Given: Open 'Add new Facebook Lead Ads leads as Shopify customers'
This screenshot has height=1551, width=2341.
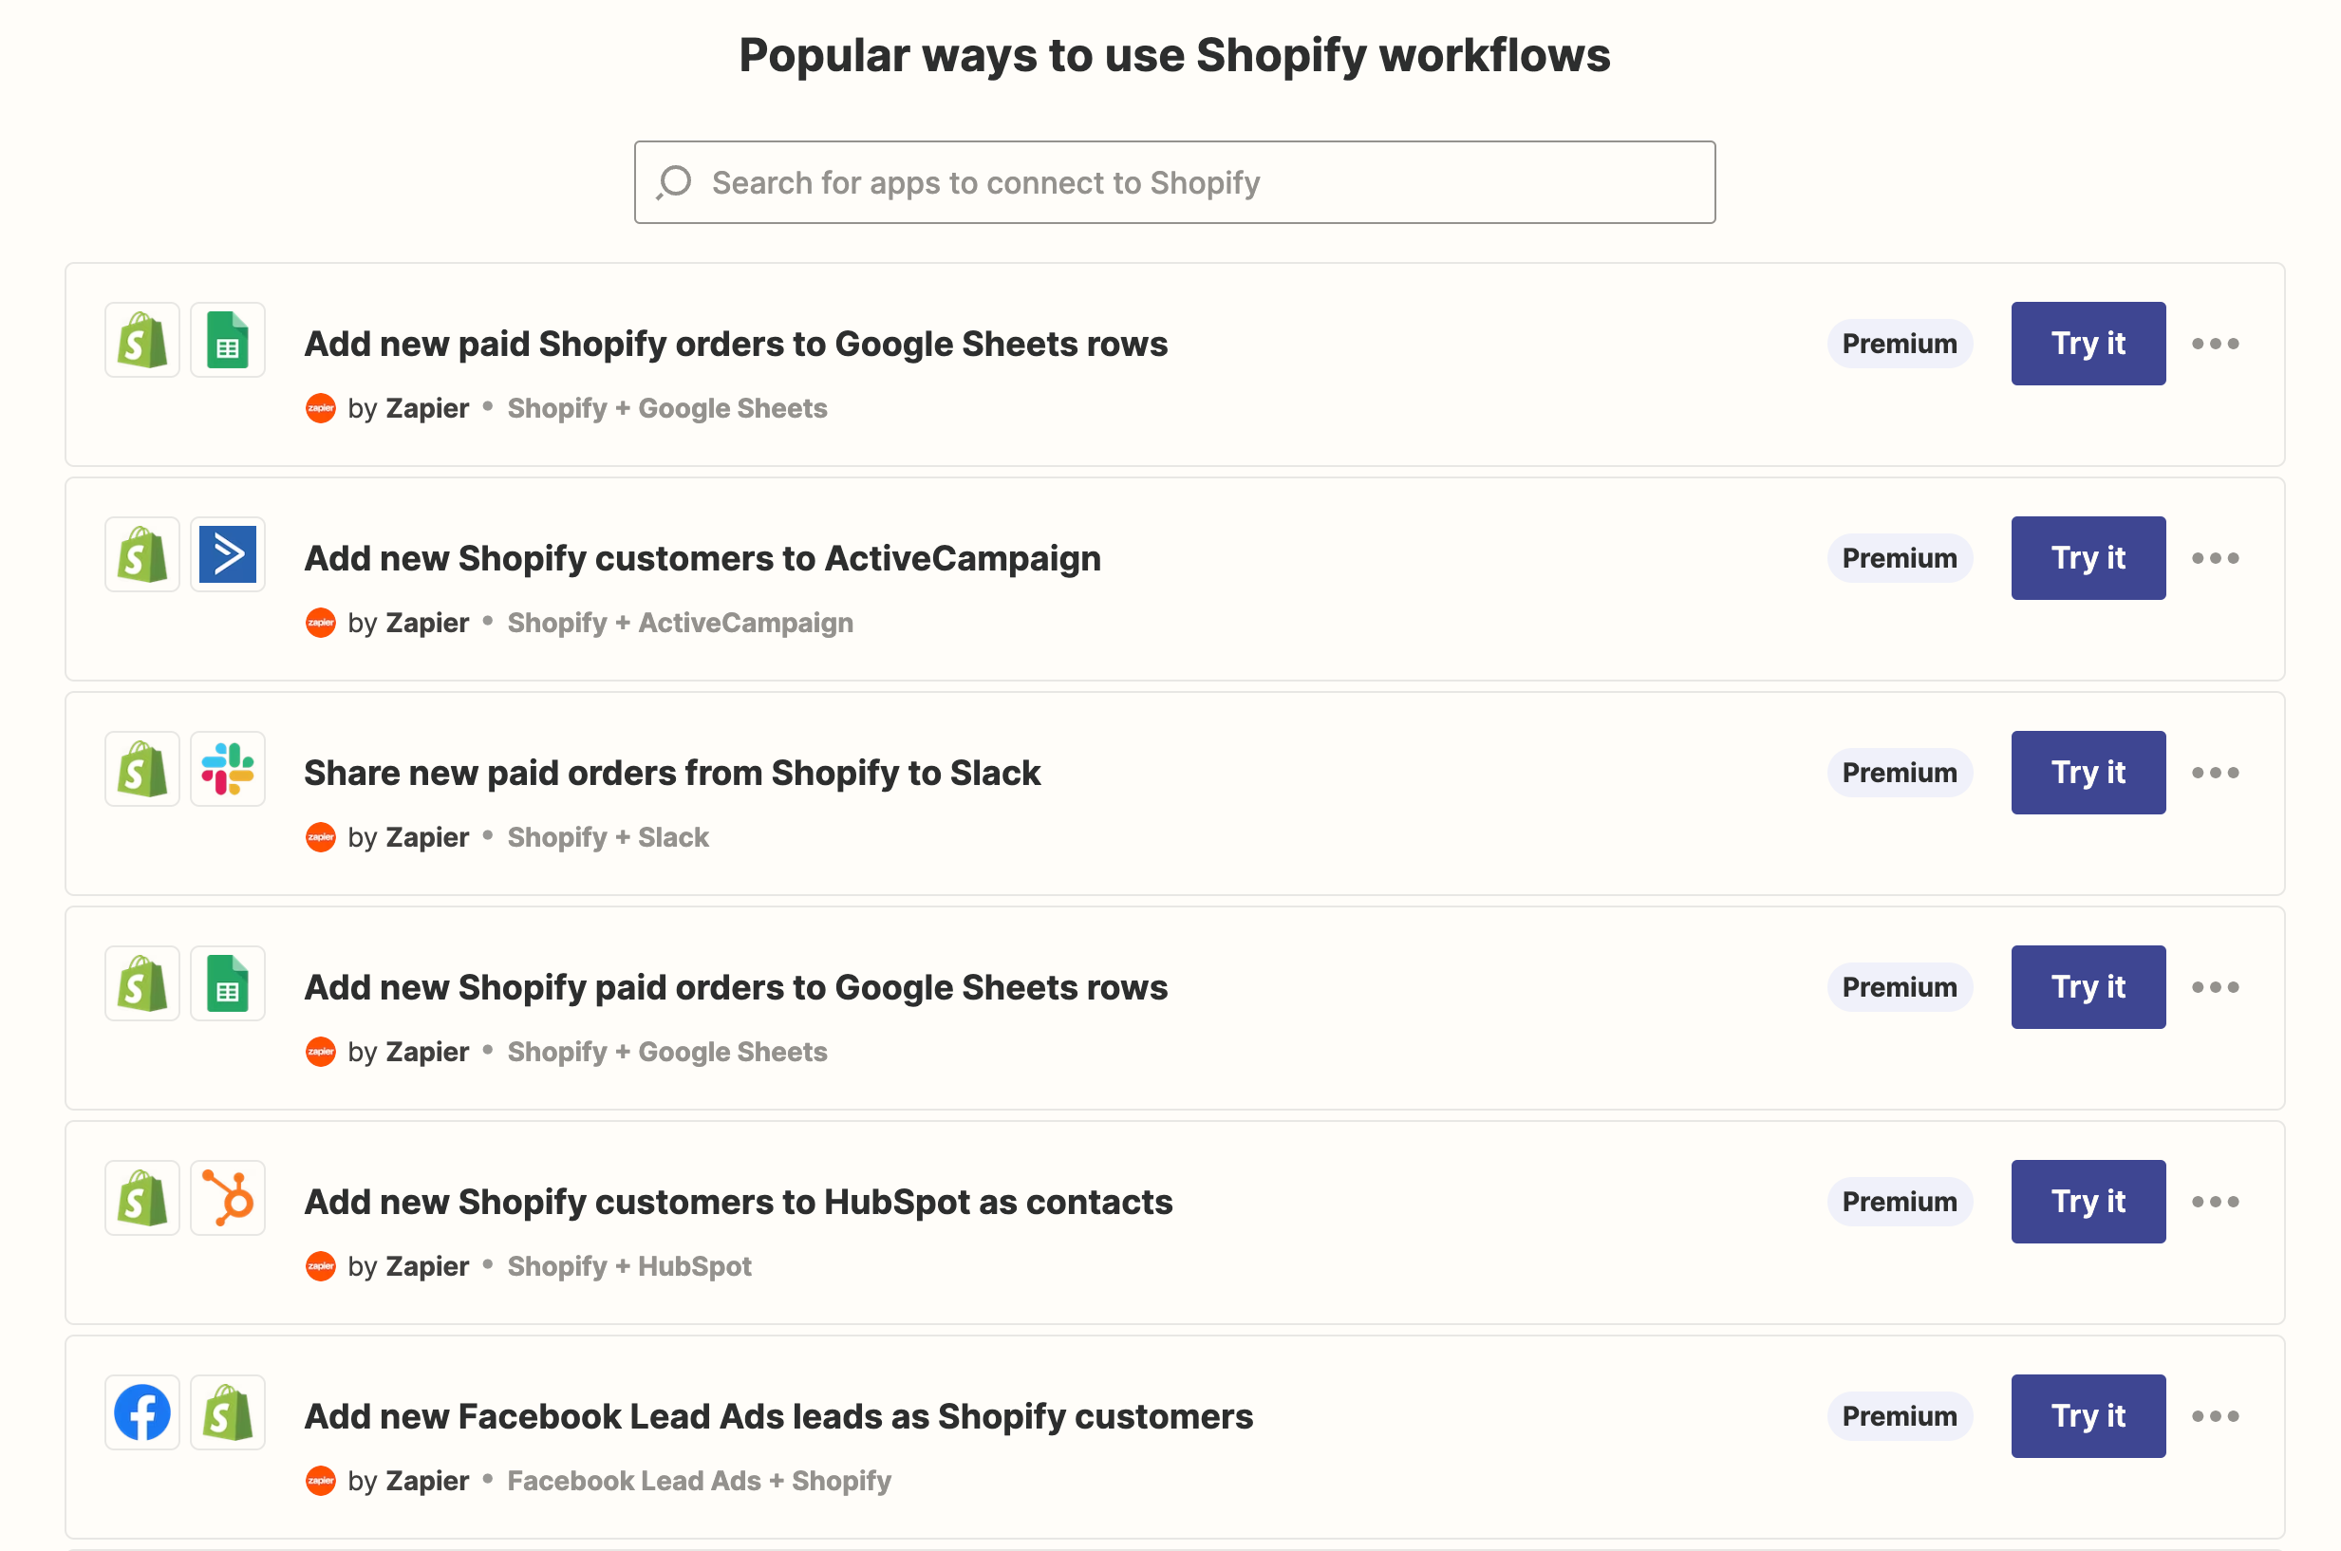Looking at the screenshot, I should pos(778,1416).
